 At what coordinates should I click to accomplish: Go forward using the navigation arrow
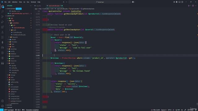point(67,2)
